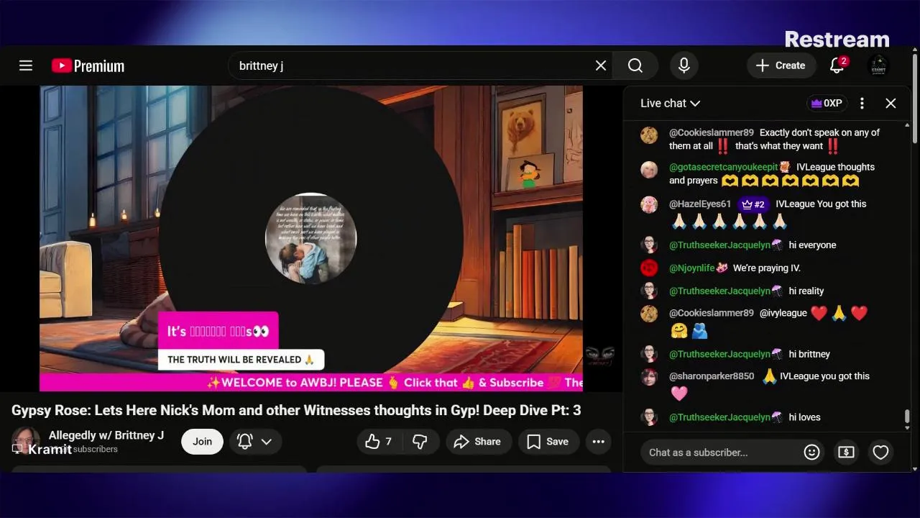Send a heart reaction in chat
This screenshot has height=518, width=920.
[880, 453]
